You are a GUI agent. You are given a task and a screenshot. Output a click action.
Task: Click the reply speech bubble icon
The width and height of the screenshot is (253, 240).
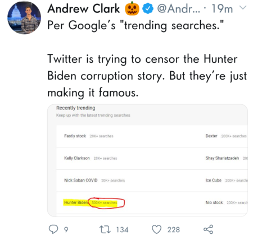coord(53,229)
